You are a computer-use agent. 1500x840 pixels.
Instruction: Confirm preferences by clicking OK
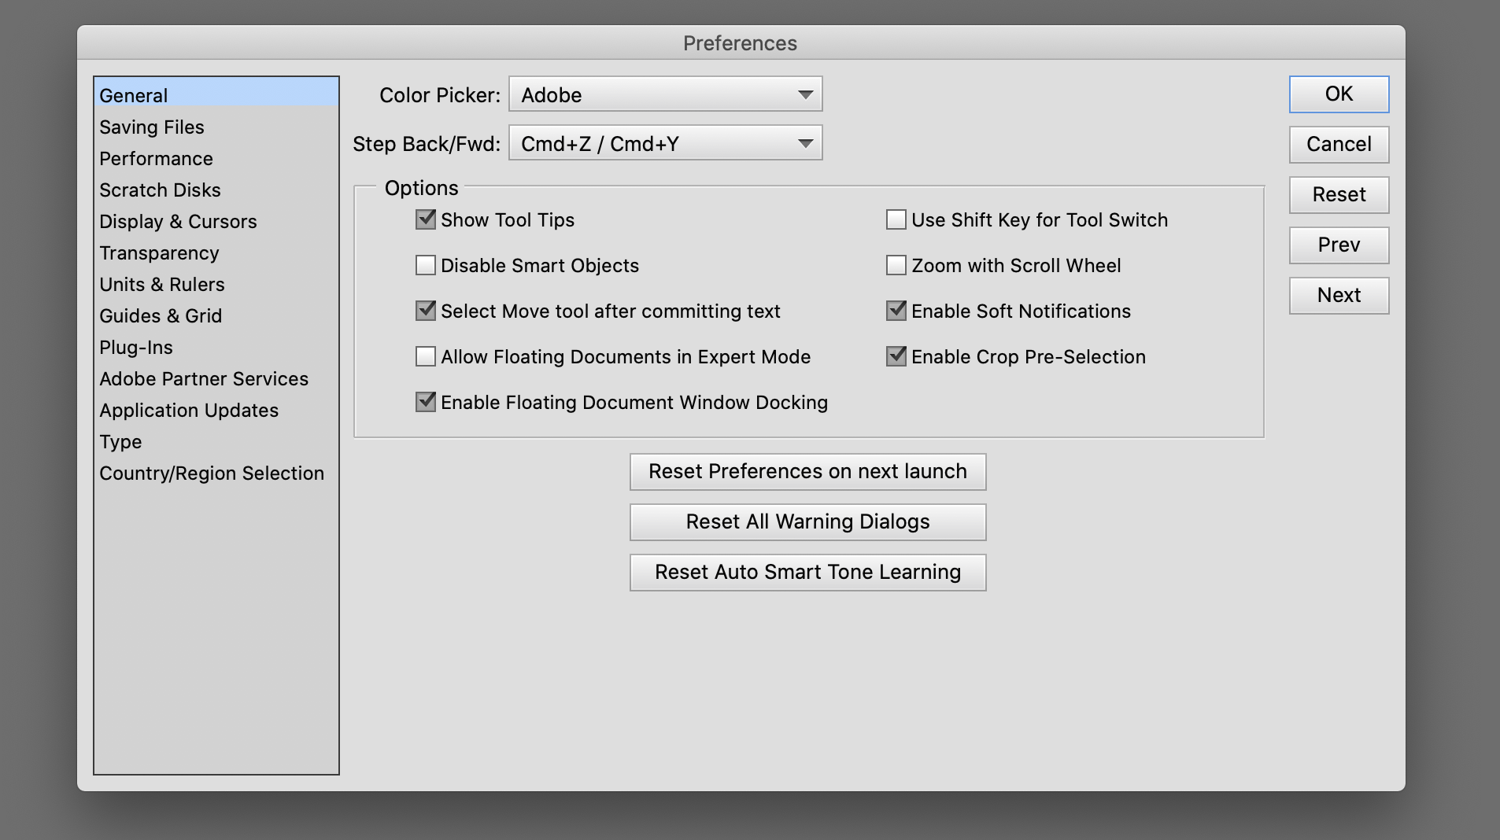point(1338,94)
